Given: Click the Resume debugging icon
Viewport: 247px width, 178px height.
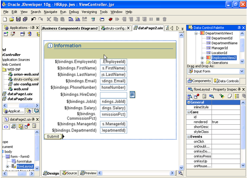Looking at the screenshot, I should [117, 19].
